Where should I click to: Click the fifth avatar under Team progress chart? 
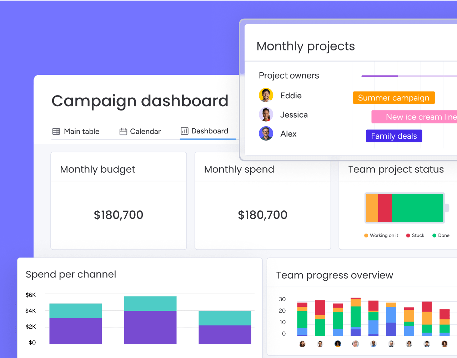373,344
